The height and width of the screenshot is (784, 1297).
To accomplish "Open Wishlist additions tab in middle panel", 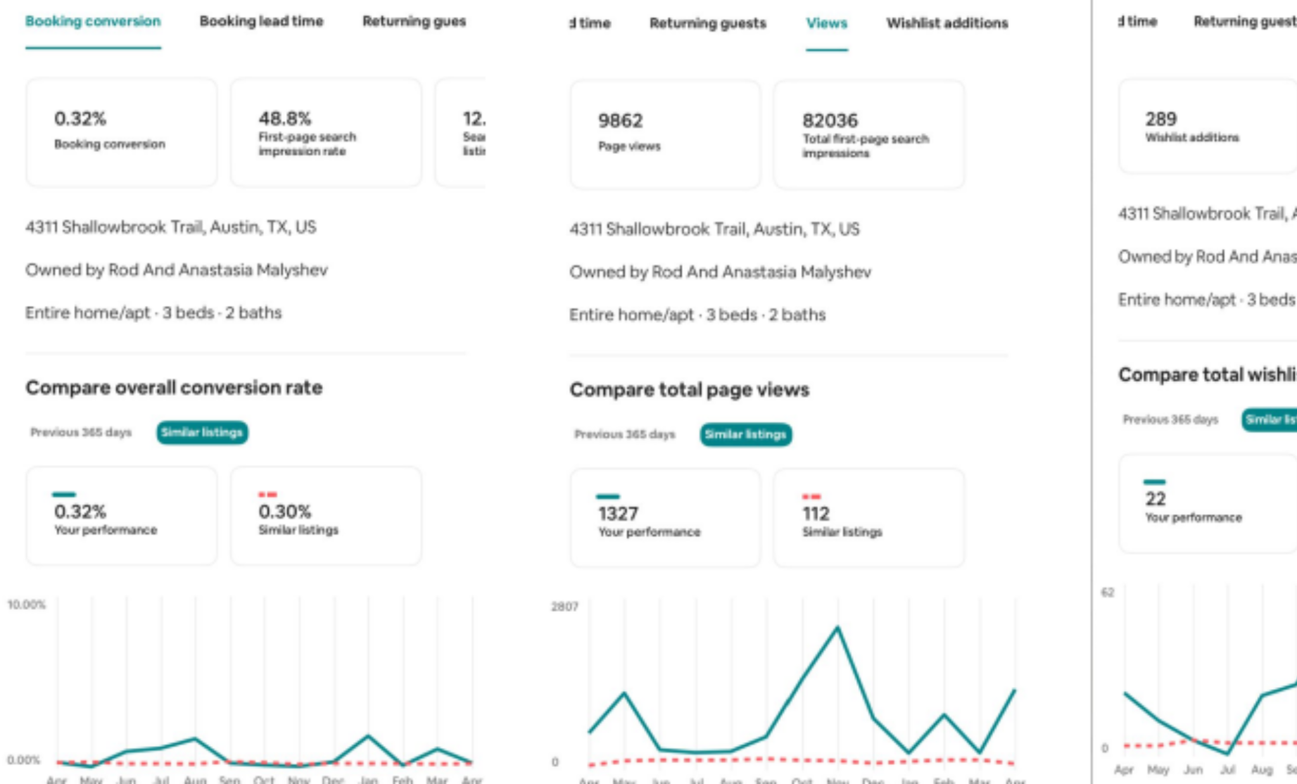I will tap(947, 23).
